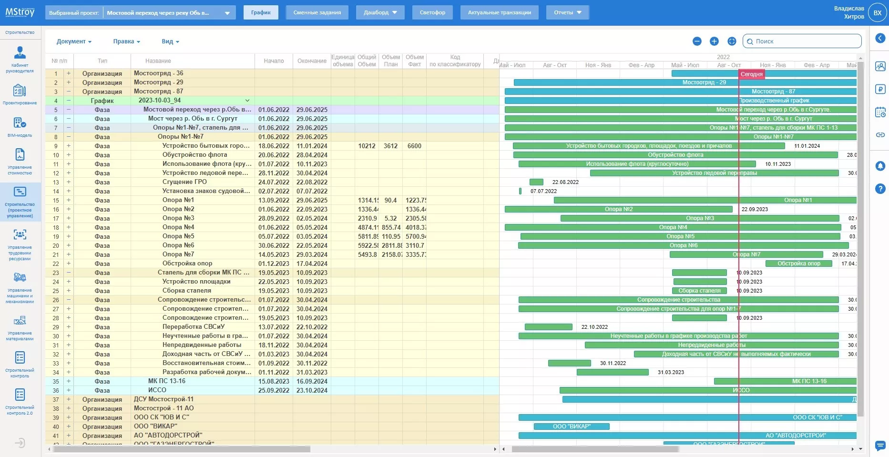Open the help question mark icon

tap(880, 189)
